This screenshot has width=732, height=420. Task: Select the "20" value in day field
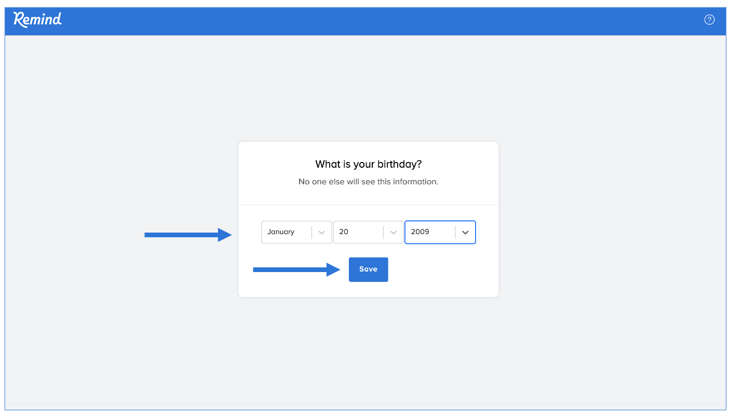344,232
